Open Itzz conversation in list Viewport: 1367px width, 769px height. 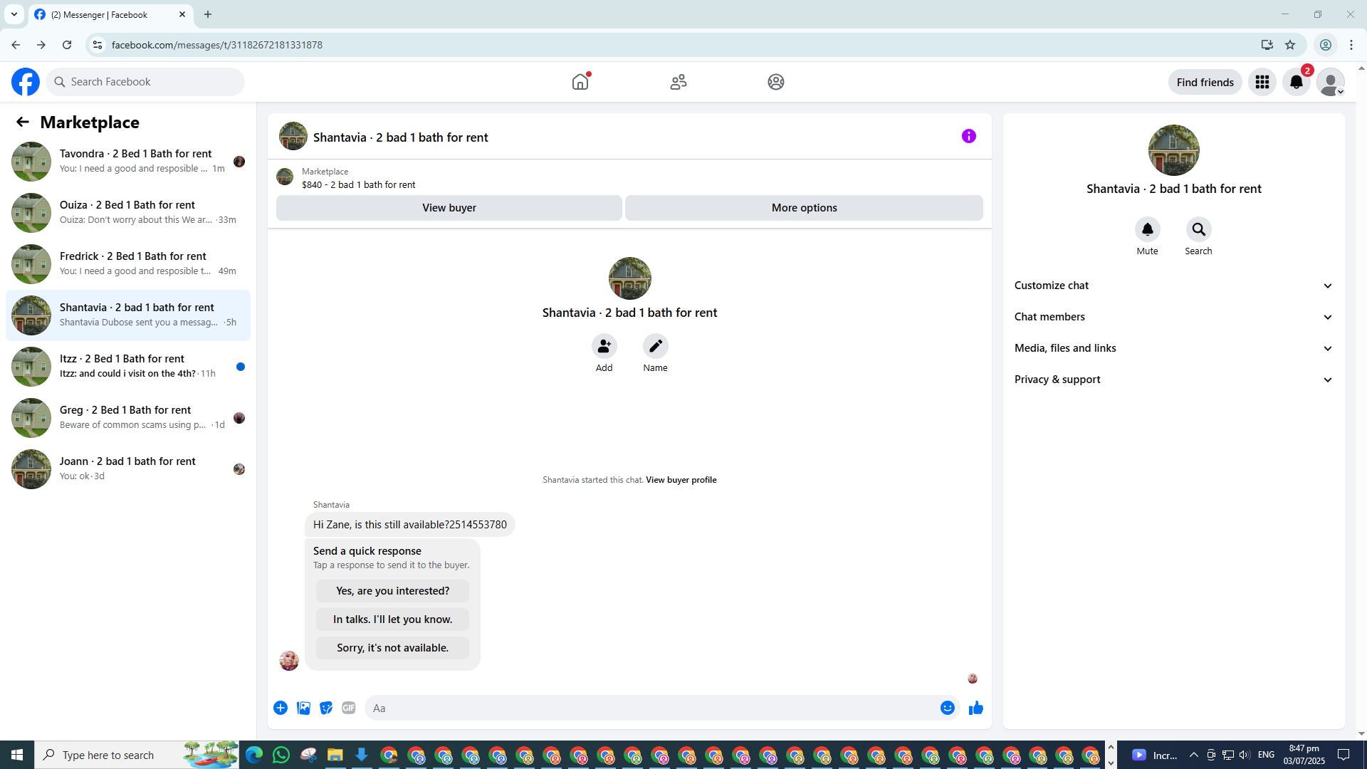tap(128, 366)
